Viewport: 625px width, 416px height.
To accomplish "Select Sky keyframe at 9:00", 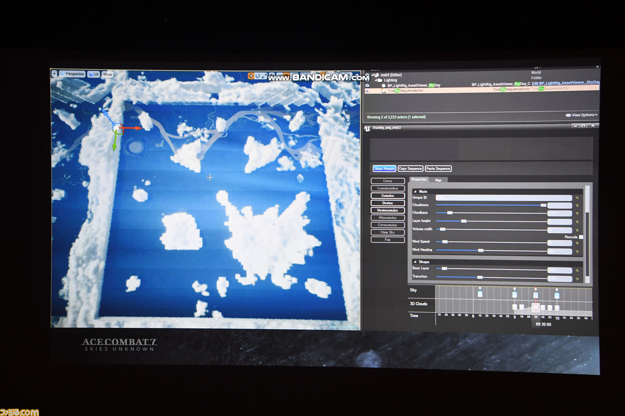I will (x=515, y=294).
